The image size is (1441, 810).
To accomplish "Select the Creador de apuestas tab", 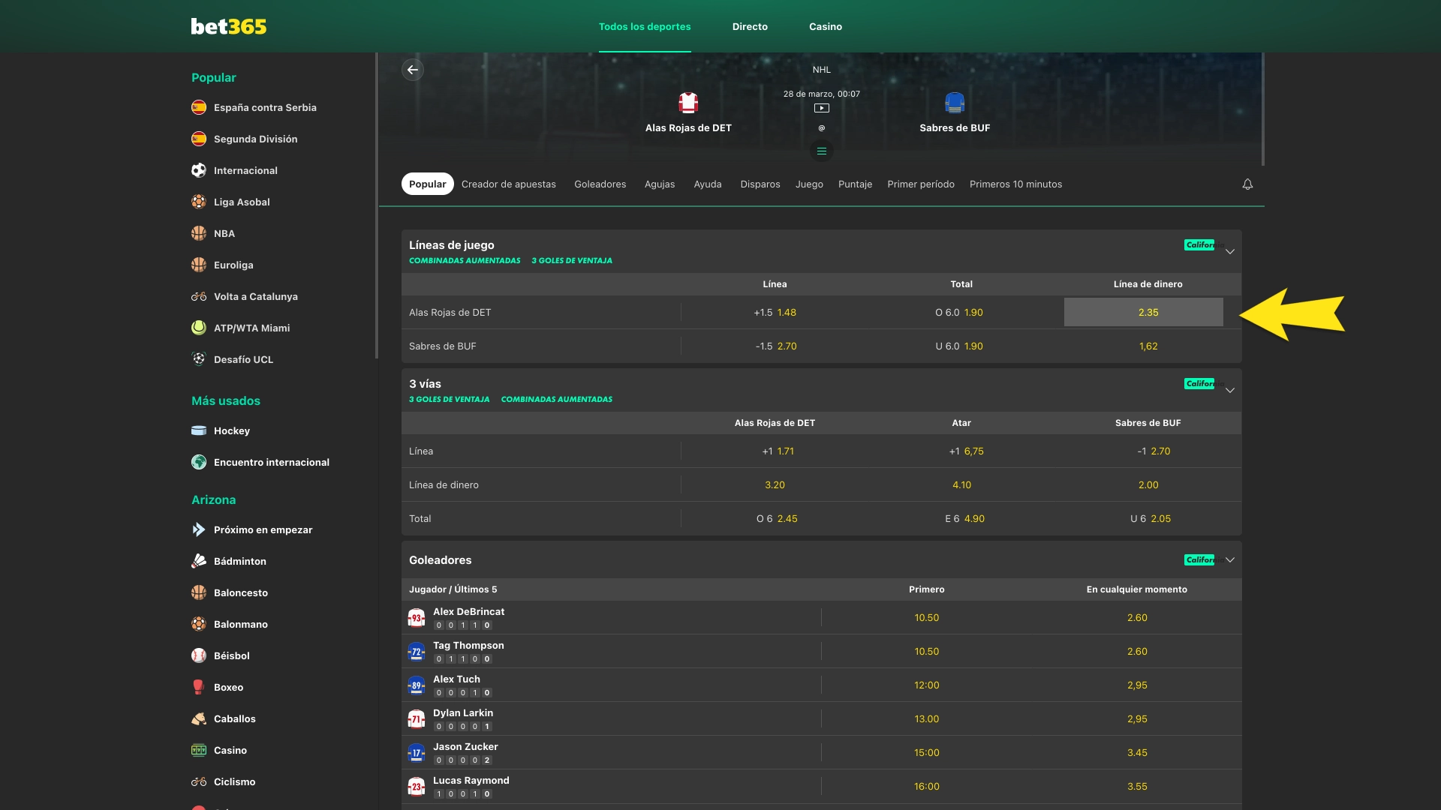I will pos(509,184).
